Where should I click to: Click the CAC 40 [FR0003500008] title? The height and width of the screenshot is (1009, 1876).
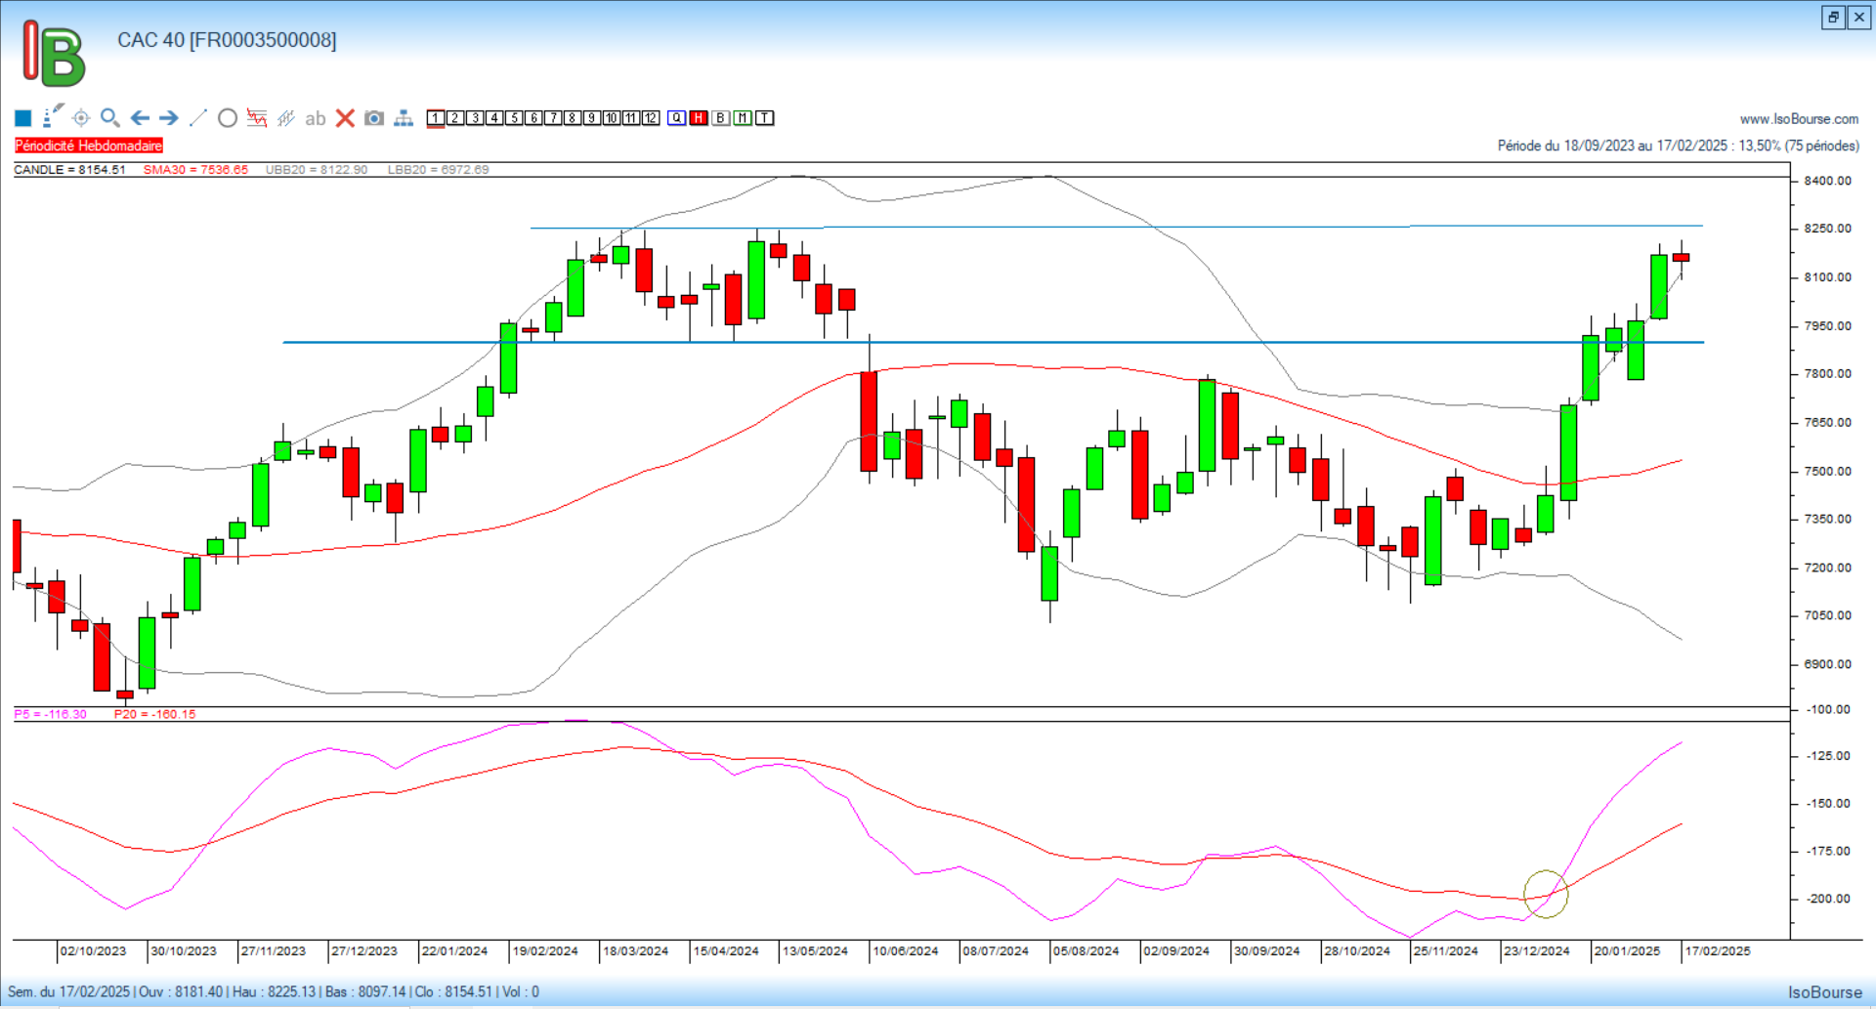[227, 40]
